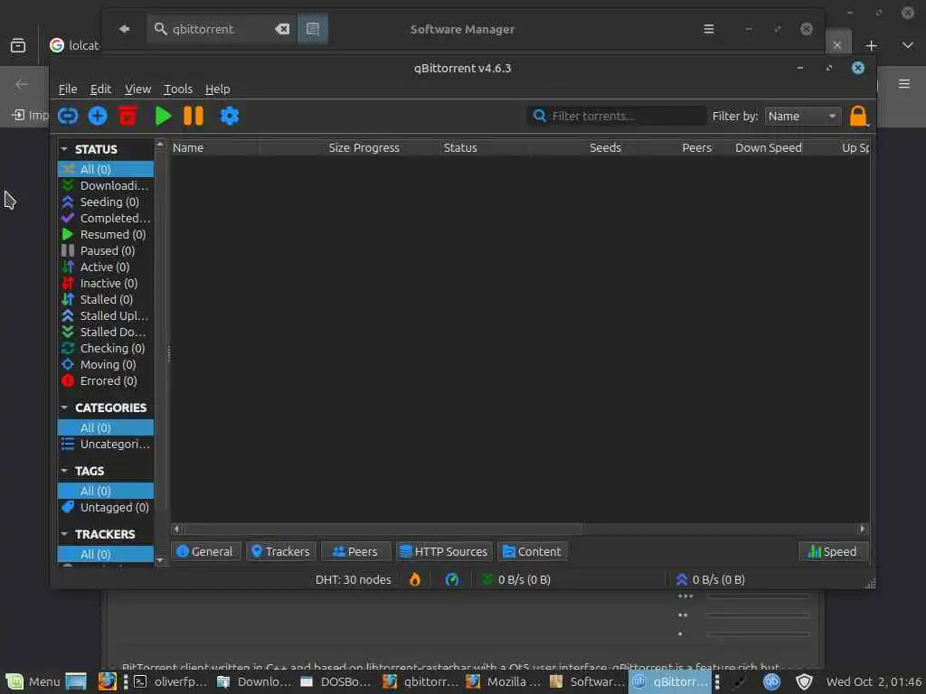This screenshot has width=926, height=694.
Task: Click the fire connection status icon
Action: [415, 579]
